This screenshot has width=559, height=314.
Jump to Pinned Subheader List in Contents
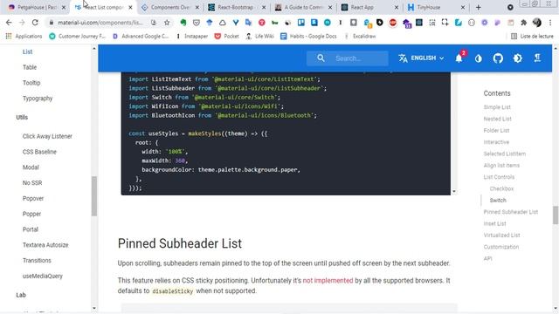click(510, 212)
